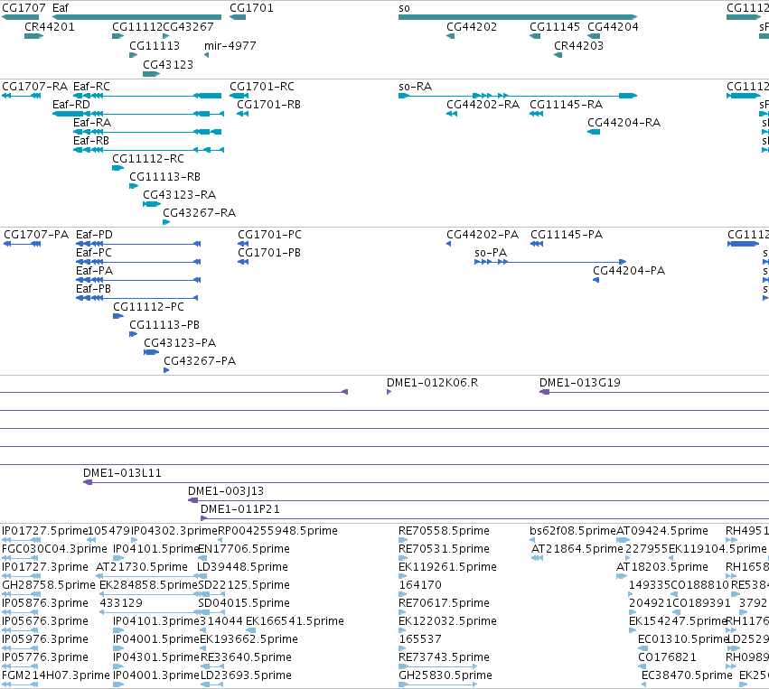Select EC38470.5prime EST label

687,675
